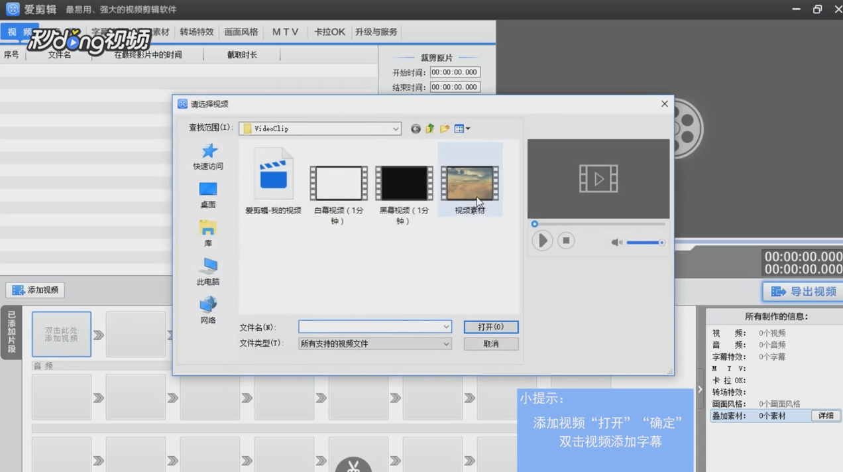Image resolution: width=843 pixels, height=472 pixels.
Task: Close the 请选择视频 dialog
Action: 664,103
